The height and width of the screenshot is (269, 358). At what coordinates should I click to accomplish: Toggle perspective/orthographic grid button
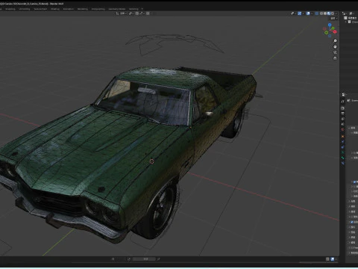(x=335, y=58)
